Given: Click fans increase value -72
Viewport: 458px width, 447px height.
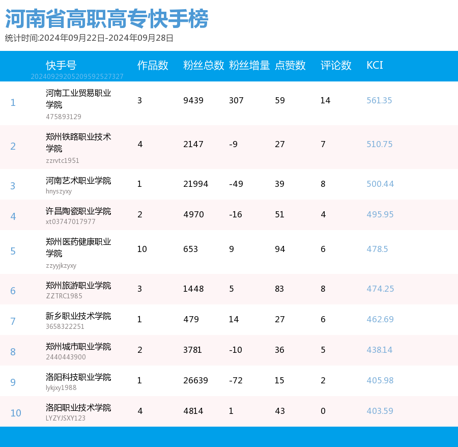Looking at the screenshot, I should [x=236, y=380].
